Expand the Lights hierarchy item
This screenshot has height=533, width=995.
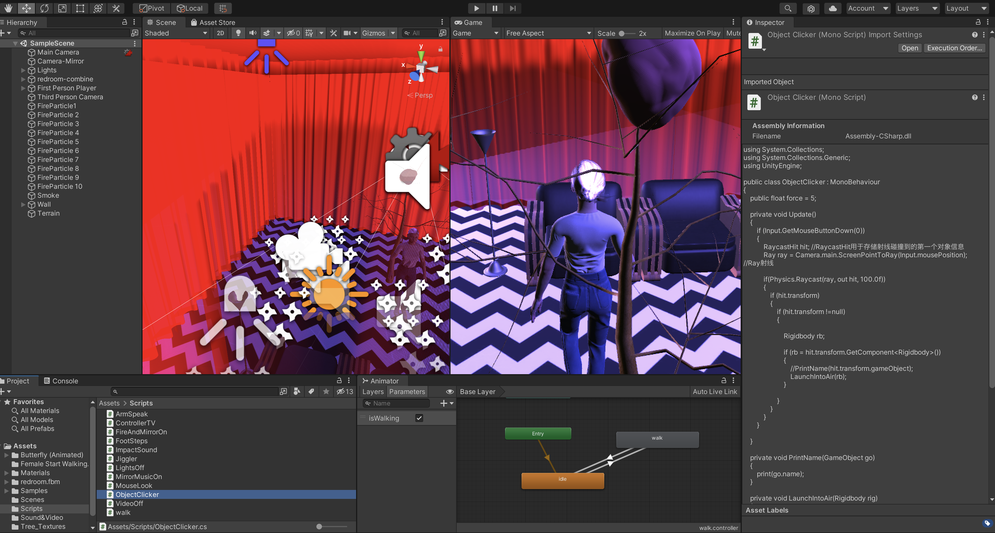[x=23, y=70]
